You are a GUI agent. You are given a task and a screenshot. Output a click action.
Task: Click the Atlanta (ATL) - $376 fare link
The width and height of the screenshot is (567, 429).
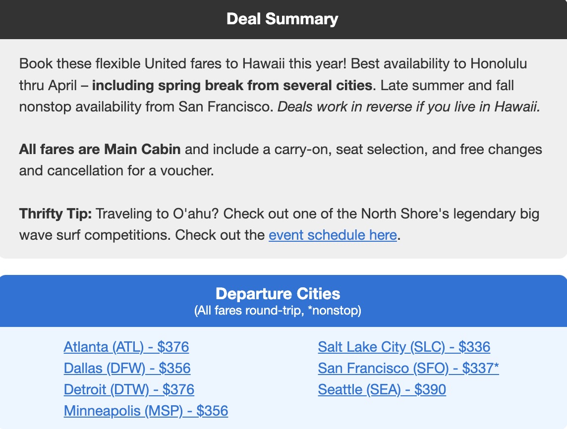pos(126,347)
